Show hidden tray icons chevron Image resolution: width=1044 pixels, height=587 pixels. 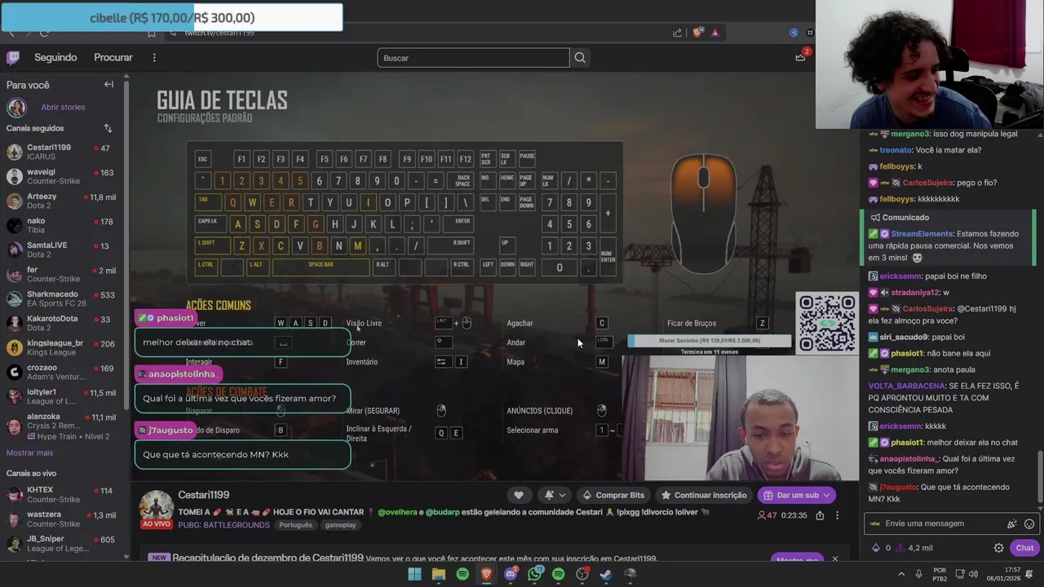coord(901,574)
